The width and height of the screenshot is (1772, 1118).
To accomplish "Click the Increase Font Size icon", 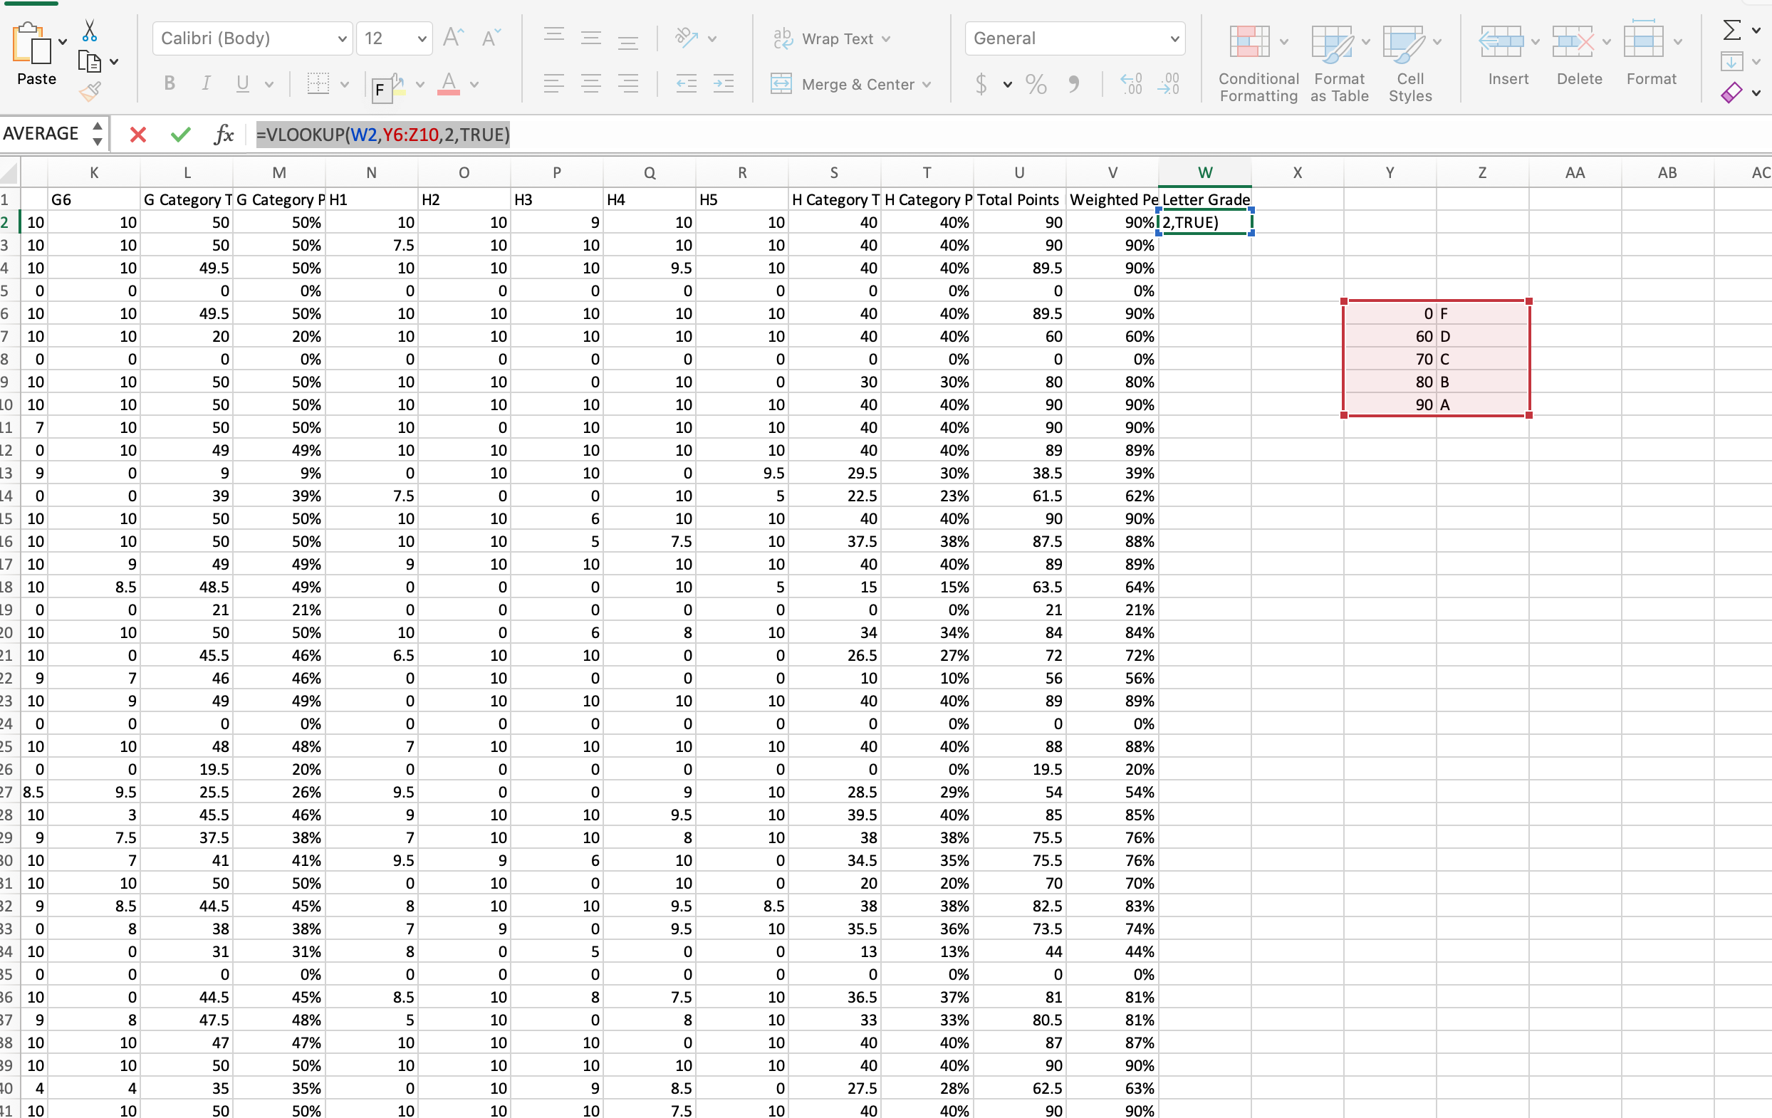I will (x=453, y=38).
